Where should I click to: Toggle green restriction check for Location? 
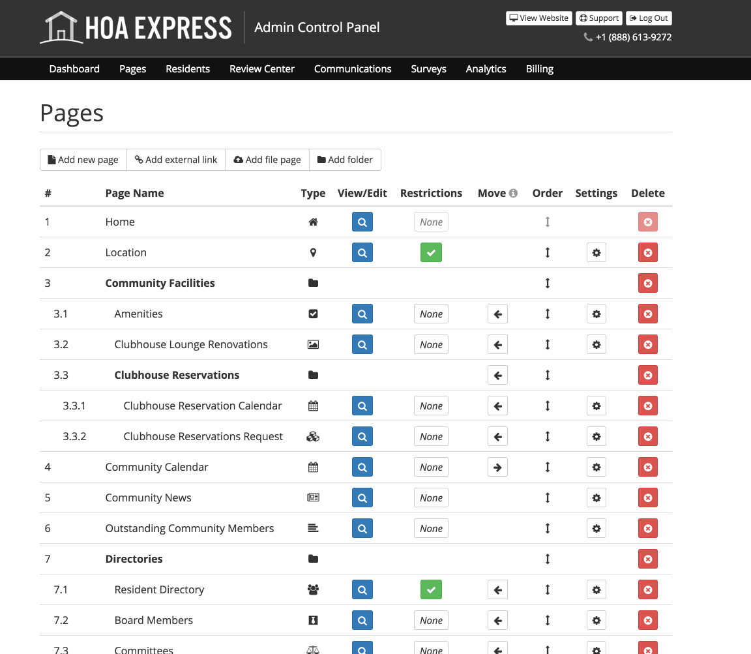431,252
